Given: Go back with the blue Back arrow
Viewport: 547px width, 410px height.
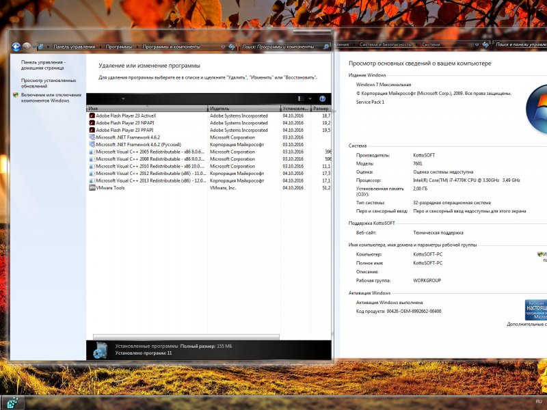Looking at the screenshot, I should 16,46.
